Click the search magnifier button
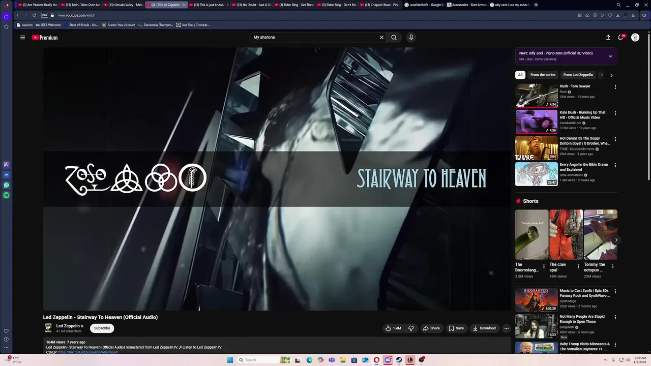This screenshot has height=366, width=651. (394, 37)
